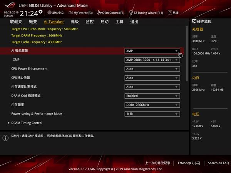
Task: Expand DRAM Timing Control submenu
Action: 27,123
